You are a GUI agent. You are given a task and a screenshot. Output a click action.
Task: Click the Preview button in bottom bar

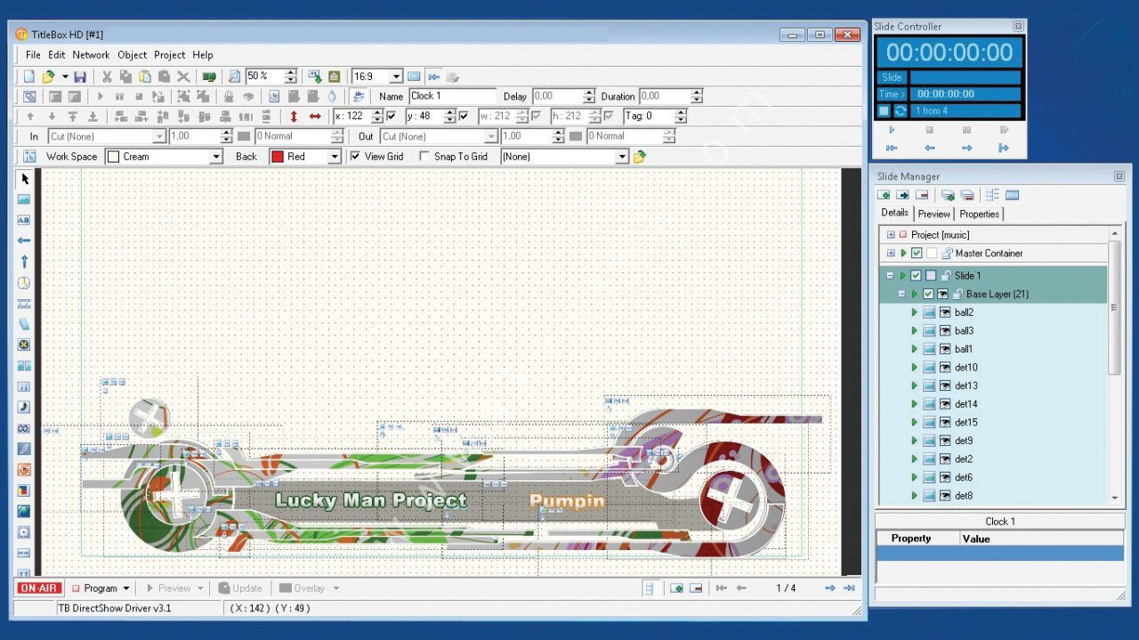[174, 588]
